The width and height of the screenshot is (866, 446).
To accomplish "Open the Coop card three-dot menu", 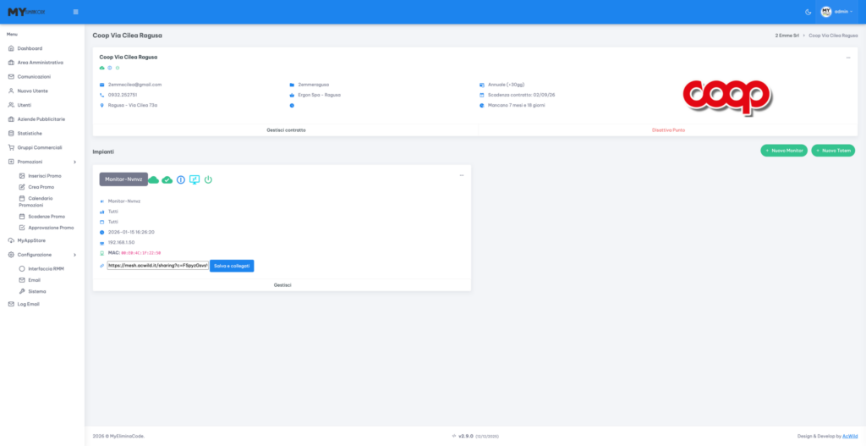I will pyautogui.click(x=848, y=58).
